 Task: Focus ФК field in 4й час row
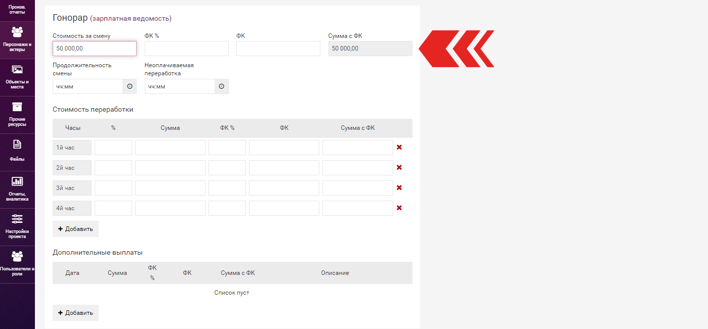(284, 208)
